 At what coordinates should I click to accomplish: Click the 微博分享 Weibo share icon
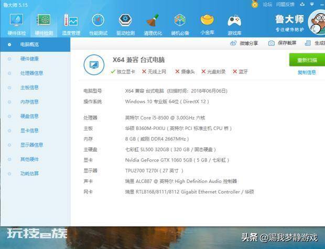(233, 43)
